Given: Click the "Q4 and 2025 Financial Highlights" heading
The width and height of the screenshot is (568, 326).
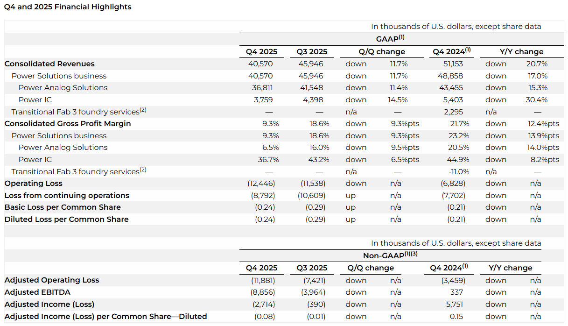Looking at the screenshot, I should coord(68,7).
